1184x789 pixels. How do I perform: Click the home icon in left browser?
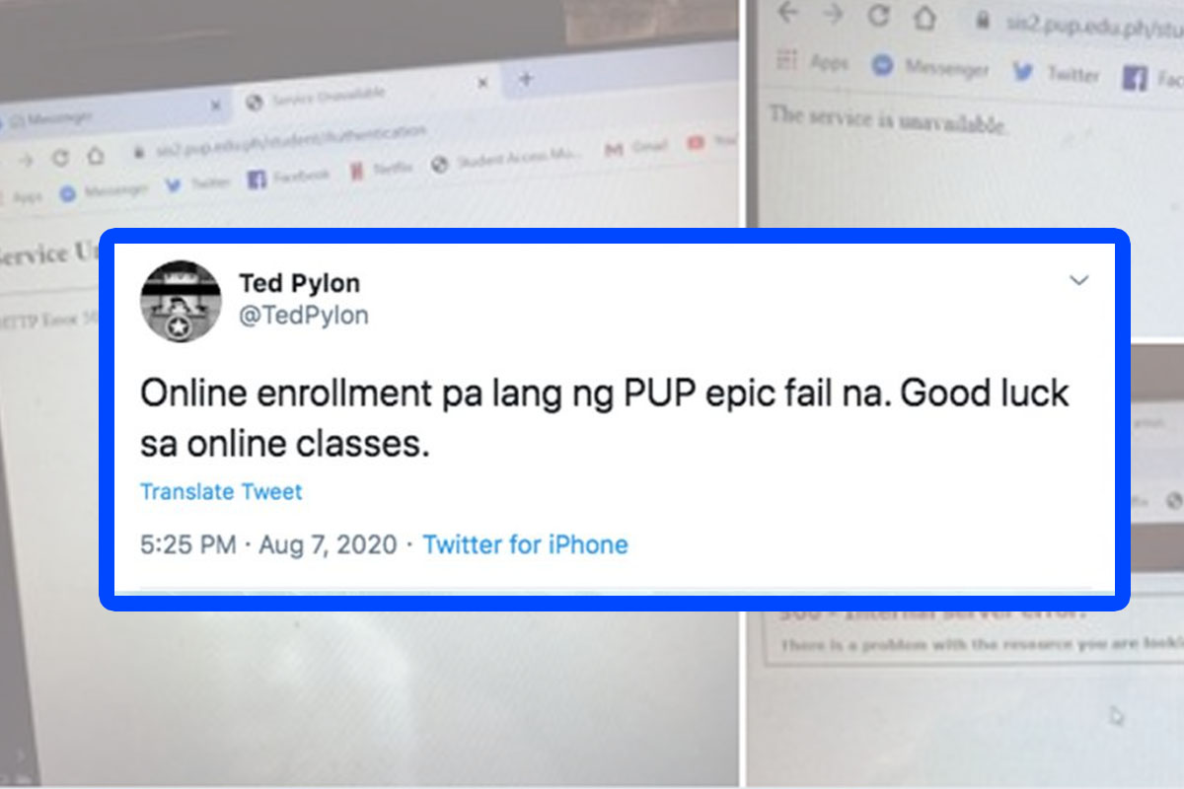coord(95,156)
